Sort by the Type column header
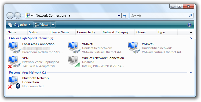This screenshot has height=102, width=201. [167, 32]
